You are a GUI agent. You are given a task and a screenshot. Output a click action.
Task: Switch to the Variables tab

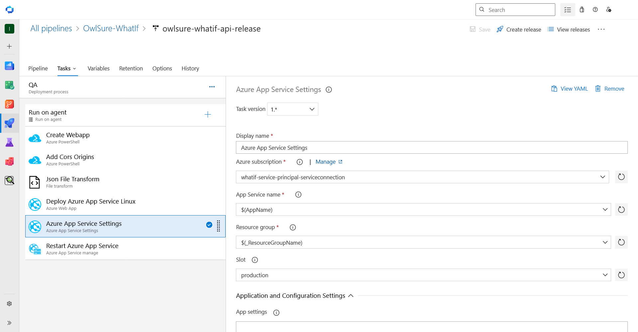(98, 68)
